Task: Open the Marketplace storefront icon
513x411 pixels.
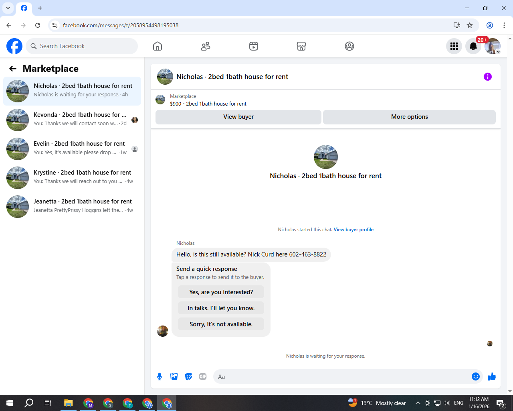Action: (x=301, y=46)
